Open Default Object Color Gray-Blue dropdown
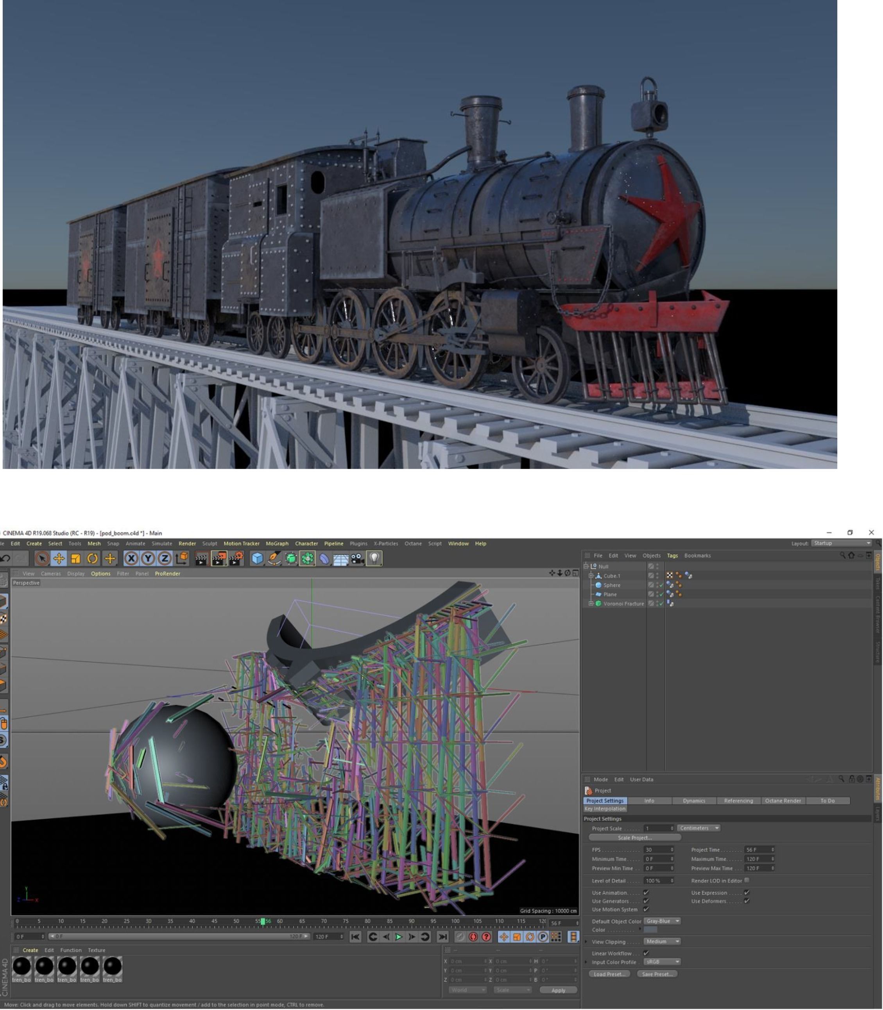This screenshot has width=883, height=1010. pos(662,921)
